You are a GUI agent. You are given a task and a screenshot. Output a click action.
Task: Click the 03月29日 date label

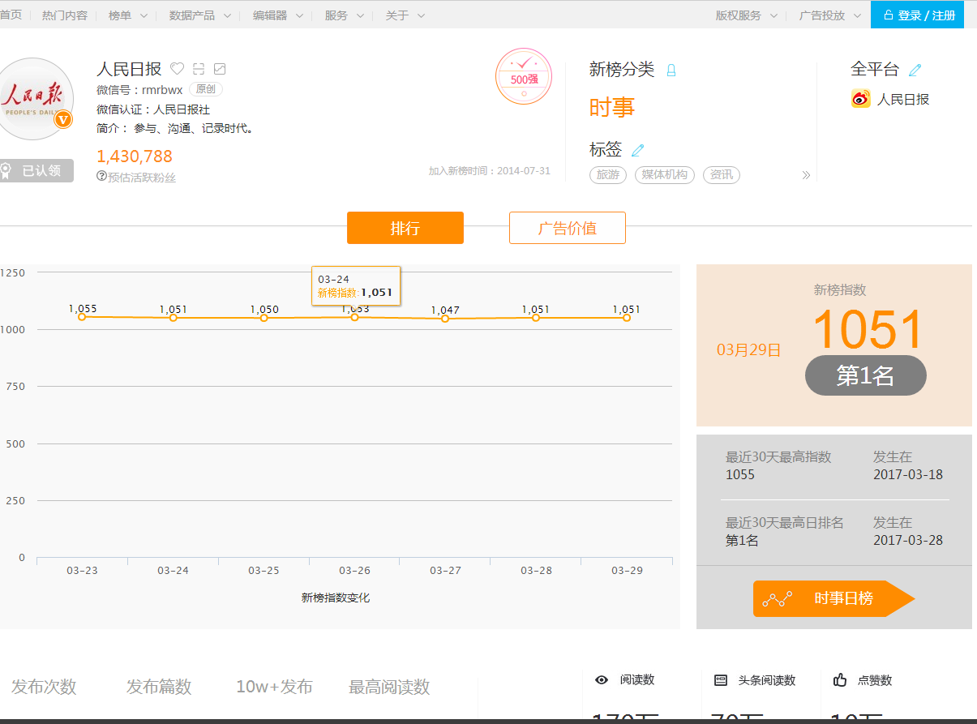(x=749, y=350)
